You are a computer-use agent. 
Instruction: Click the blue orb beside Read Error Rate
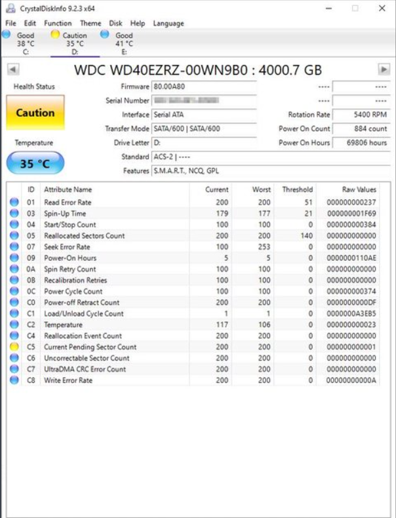[x=14, y=202]
